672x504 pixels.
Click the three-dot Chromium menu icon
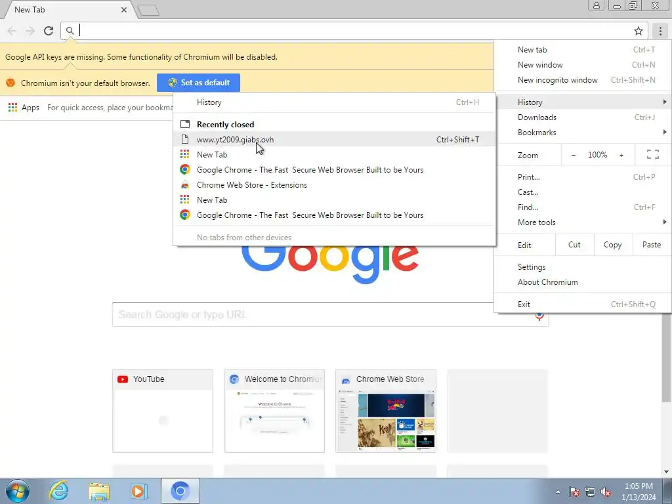(x=660, y=31)
